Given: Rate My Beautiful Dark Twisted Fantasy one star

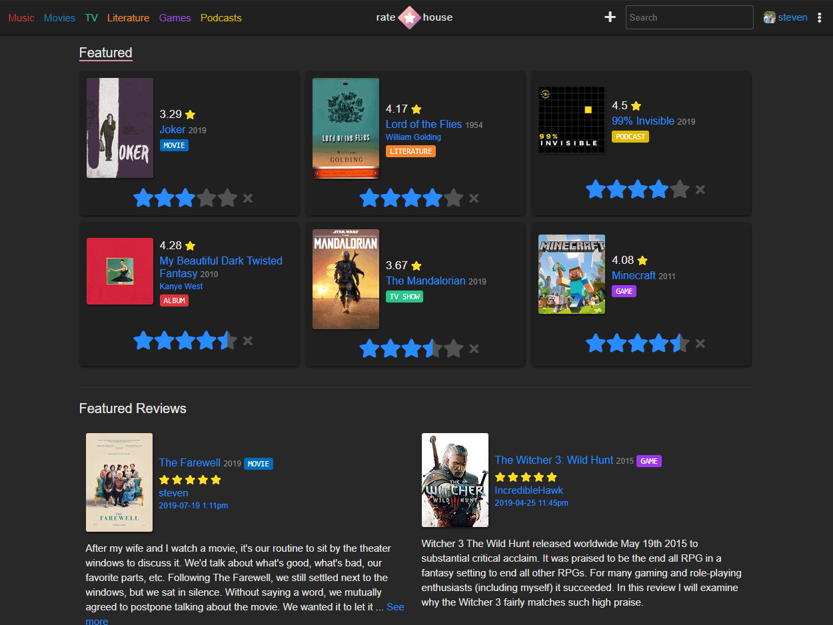Looking at the screenshot, I should pyautogui.click(x=143, y=340).
